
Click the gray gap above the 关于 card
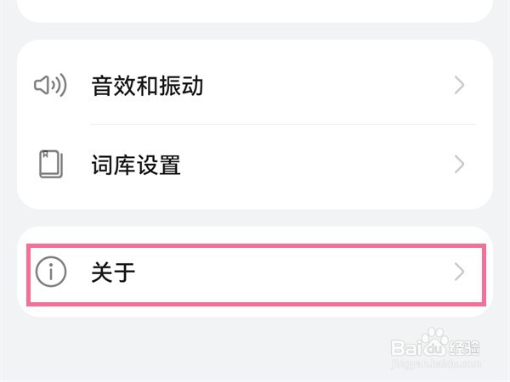point(255,218)
